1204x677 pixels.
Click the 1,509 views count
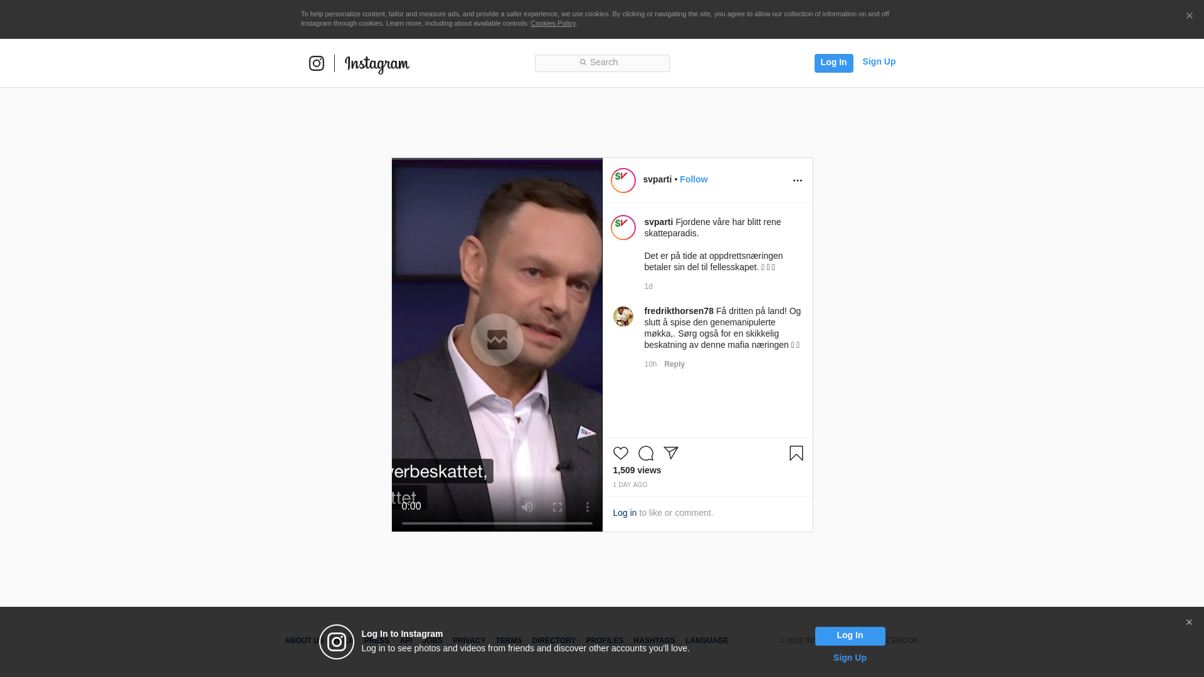point(636,470)
